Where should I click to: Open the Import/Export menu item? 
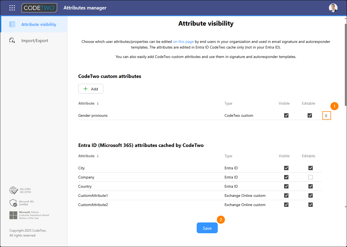point(35,41)
